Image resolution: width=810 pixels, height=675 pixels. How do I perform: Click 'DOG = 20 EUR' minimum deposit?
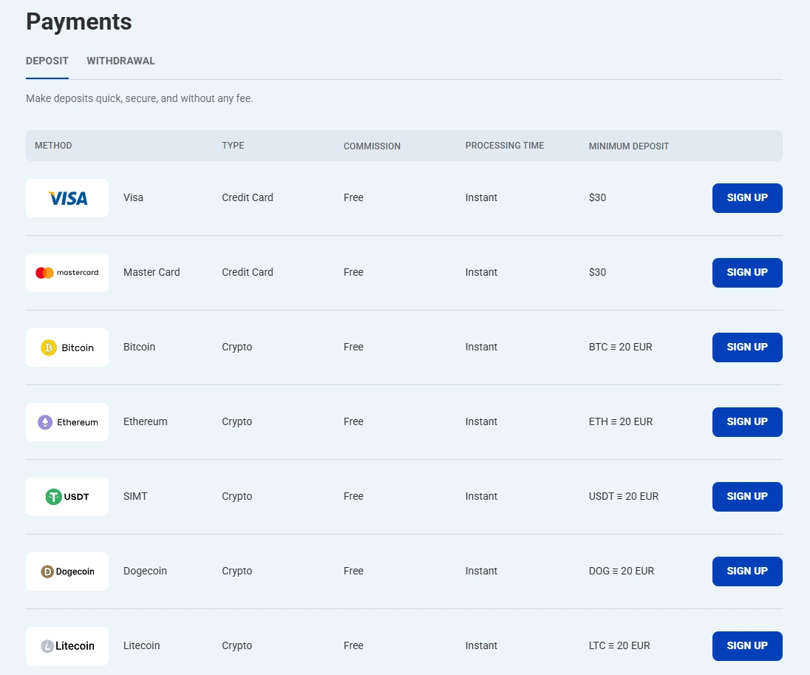[622, 571]
